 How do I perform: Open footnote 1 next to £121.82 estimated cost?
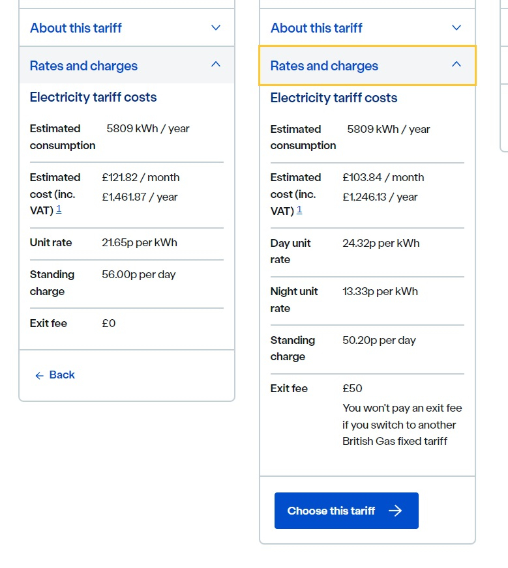tap(59, 210)
